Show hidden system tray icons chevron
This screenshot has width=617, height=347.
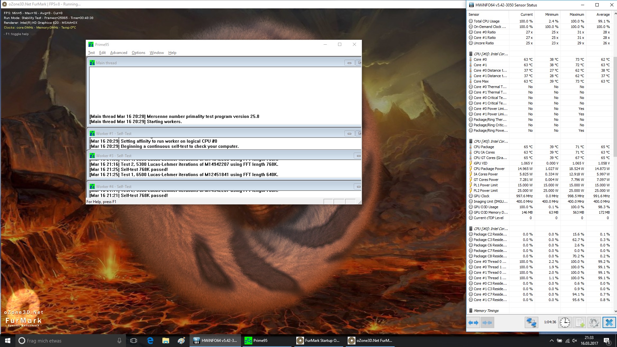tap(551, 341)
